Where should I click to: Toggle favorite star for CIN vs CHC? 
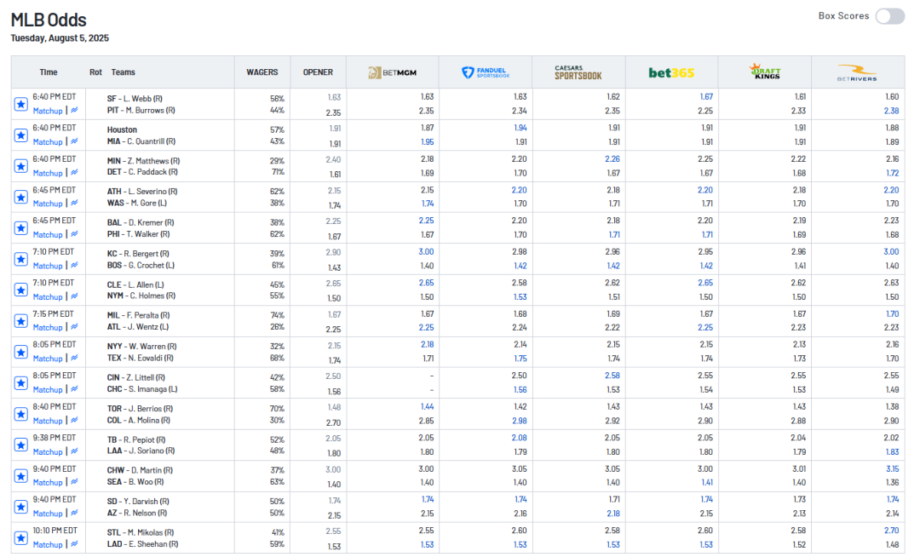pyautogui.click(x=20, y=383)
